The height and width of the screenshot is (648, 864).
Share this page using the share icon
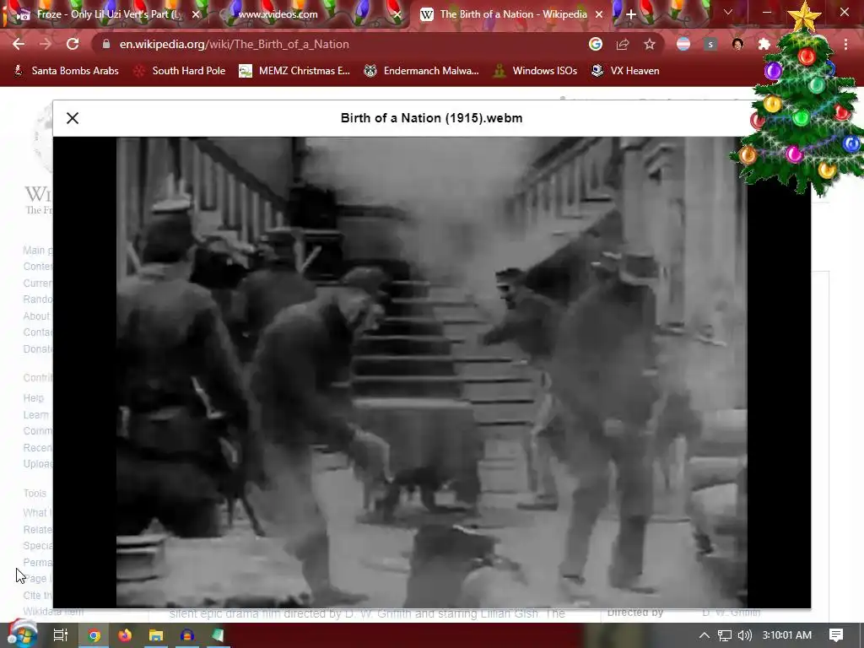coord(623,44)
